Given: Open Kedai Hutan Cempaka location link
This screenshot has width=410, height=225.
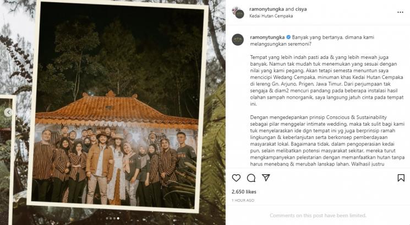Looking at the screenshot, I should pyautogui.click(x=271, y=16).
